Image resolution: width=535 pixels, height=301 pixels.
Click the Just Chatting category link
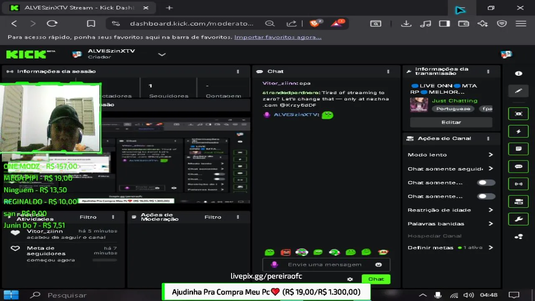(454, 101)
